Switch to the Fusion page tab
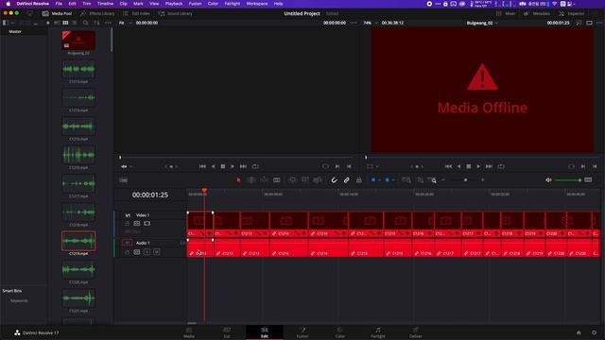This screenshot has height=340, width=605. click(x=302, y=332)
